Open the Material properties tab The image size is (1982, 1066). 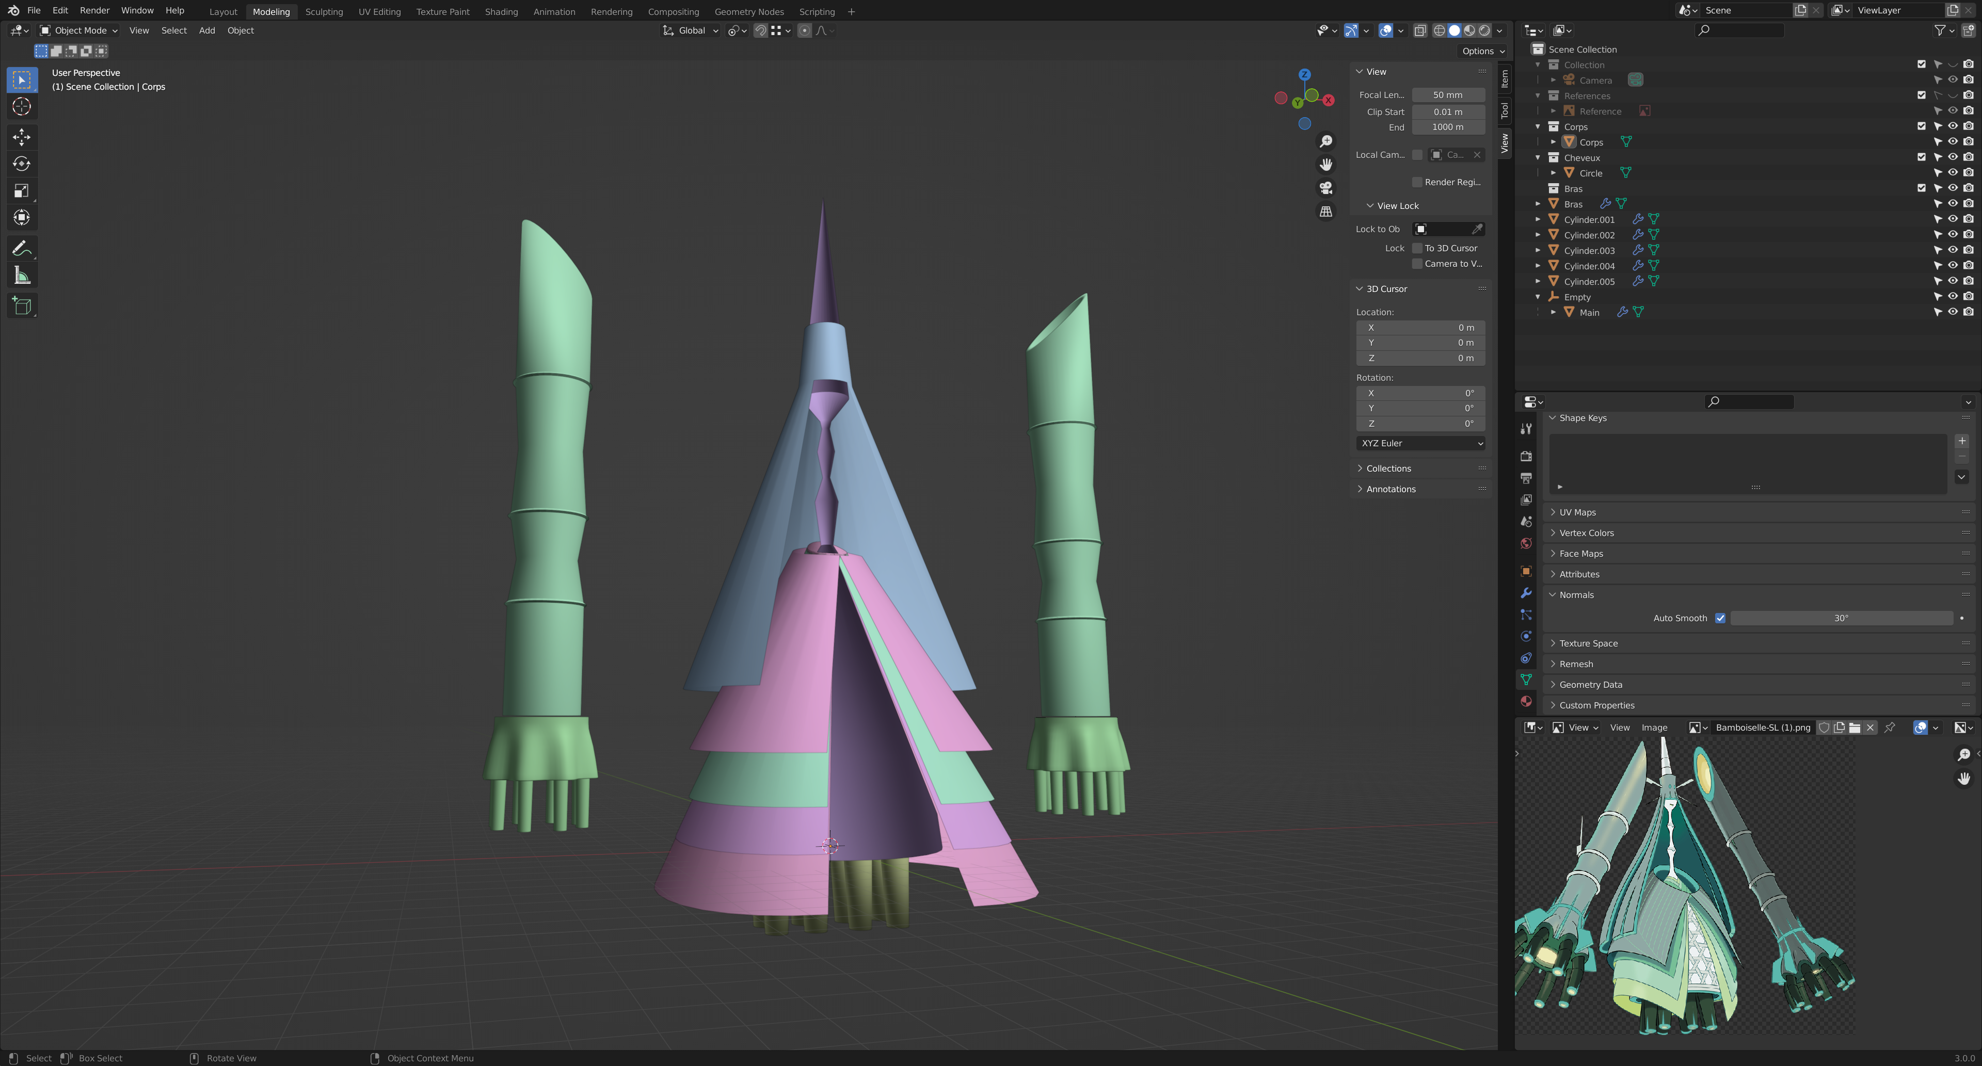coord(1526,701)
